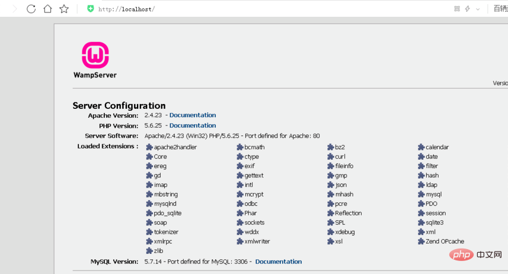Select the 'hash' extension text

coord(432,175)
